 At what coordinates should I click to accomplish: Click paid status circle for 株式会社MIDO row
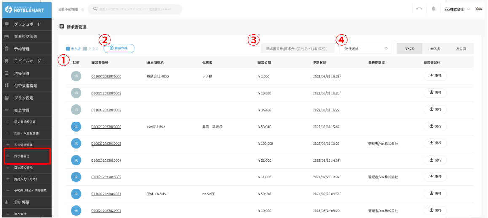pos(76,76)
